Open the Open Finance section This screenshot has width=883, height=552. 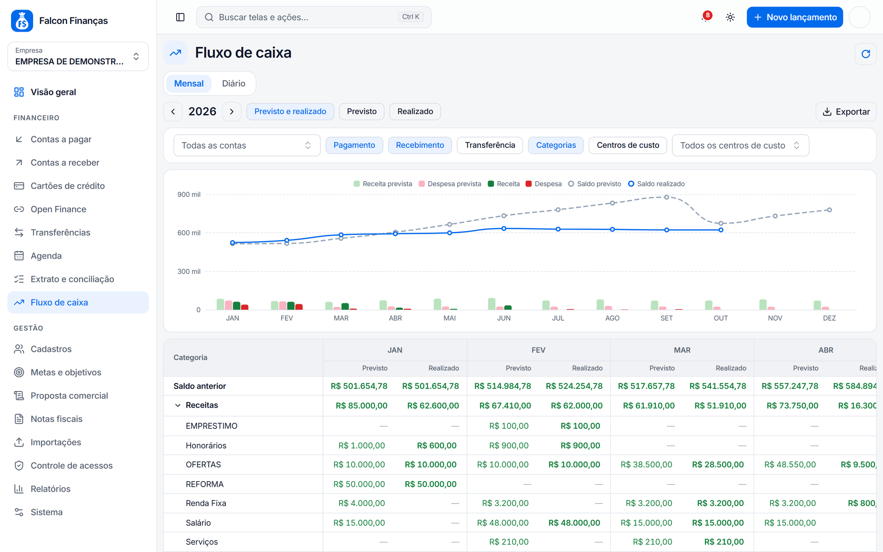pos(78,209)
